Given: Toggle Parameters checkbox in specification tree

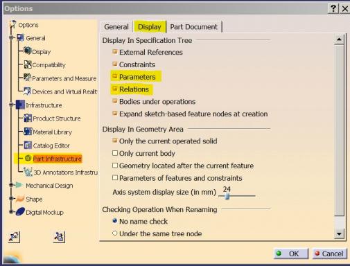Looking at the screenshot, I should (114, 76).
